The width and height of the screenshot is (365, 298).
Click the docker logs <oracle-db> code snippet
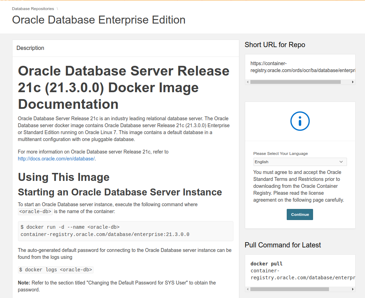[56, 270]
